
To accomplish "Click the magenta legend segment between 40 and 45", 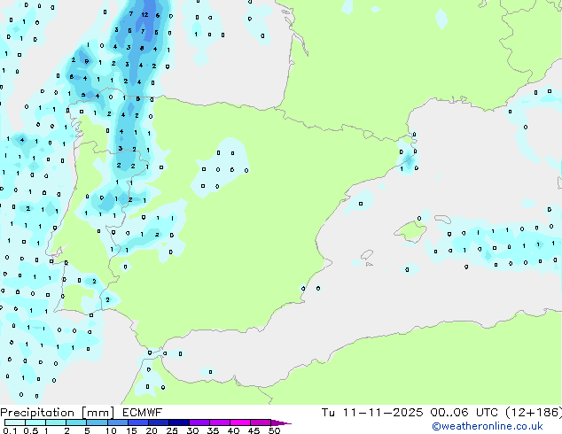I will point(240,422).
